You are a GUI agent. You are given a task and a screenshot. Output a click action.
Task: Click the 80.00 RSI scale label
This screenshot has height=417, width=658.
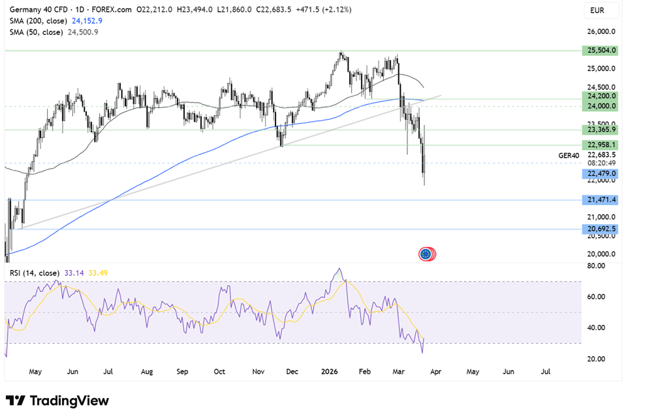[596, 265]
